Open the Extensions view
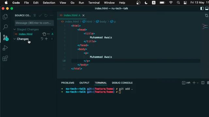 point(5,58)
